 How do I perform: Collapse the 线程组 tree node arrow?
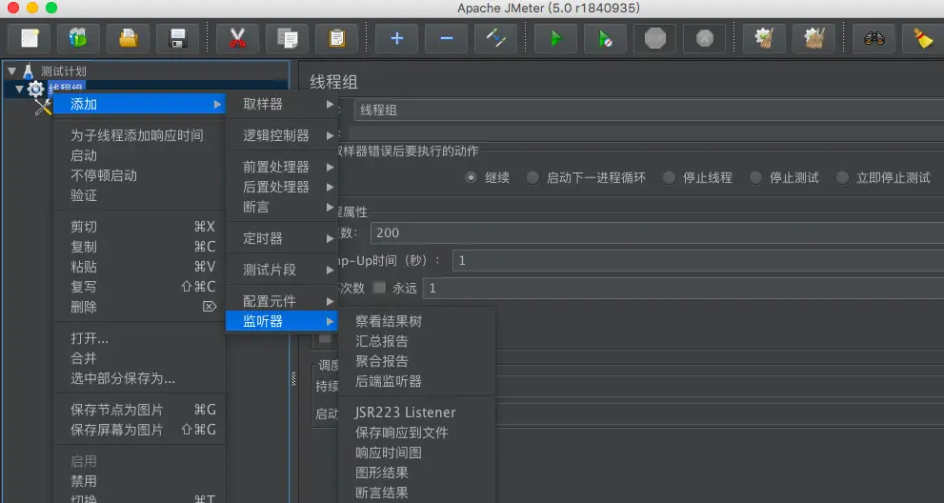point(19,90)
